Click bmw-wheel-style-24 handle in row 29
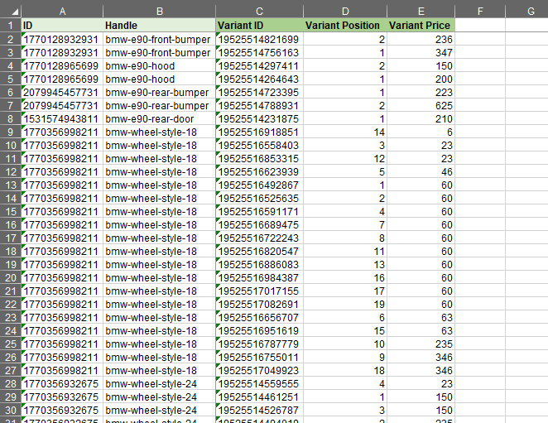Screen dimensions: 548x423 (x=160, y=397)
